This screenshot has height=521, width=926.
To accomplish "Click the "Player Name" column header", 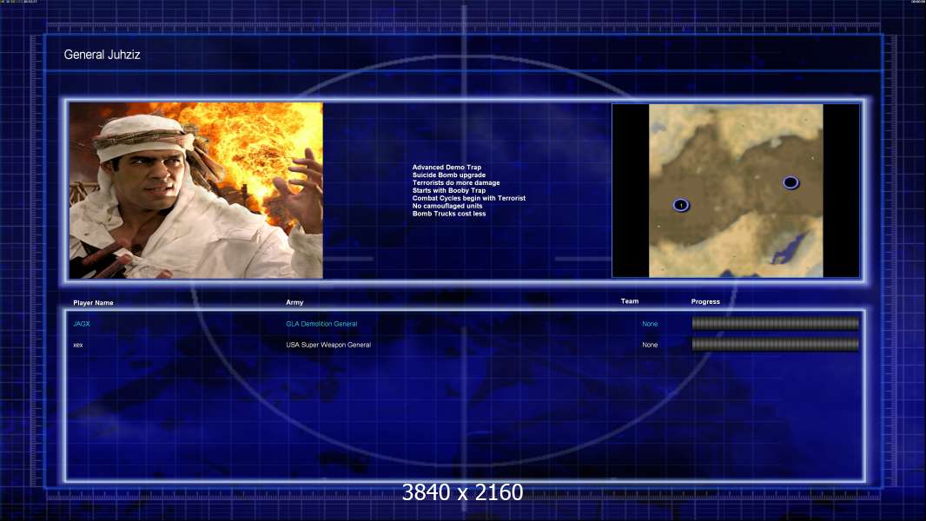I will point(93,303).
